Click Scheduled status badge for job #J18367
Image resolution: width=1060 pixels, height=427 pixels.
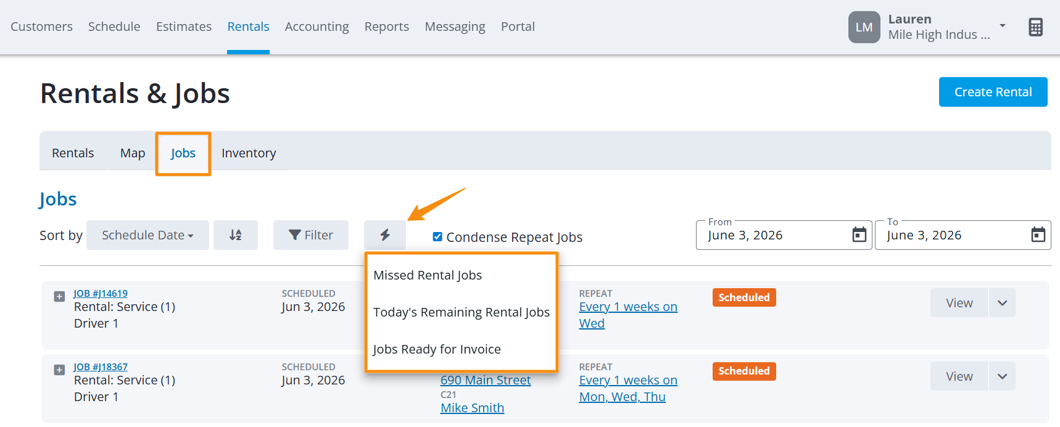coord(744,371)
